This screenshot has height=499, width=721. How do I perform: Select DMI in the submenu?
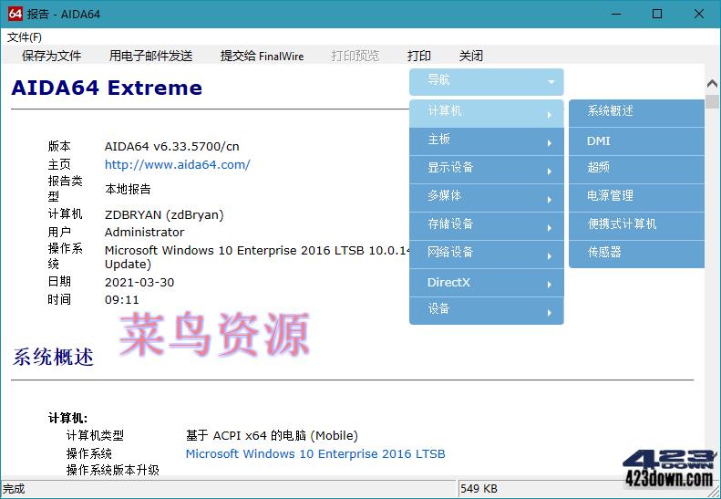[636, 141]
